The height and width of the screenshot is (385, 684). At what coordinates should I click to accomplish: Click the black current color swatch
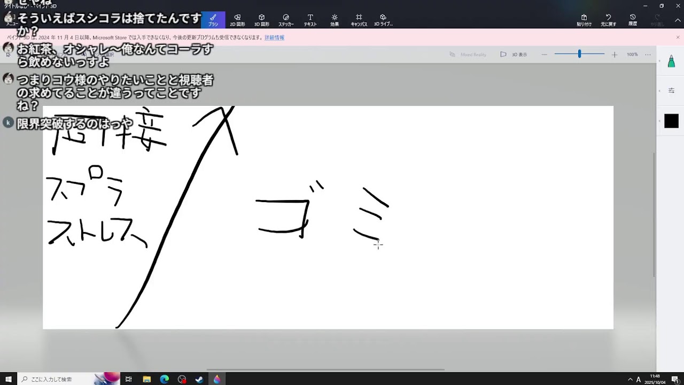pyautogui.click(x=671, y=121)
